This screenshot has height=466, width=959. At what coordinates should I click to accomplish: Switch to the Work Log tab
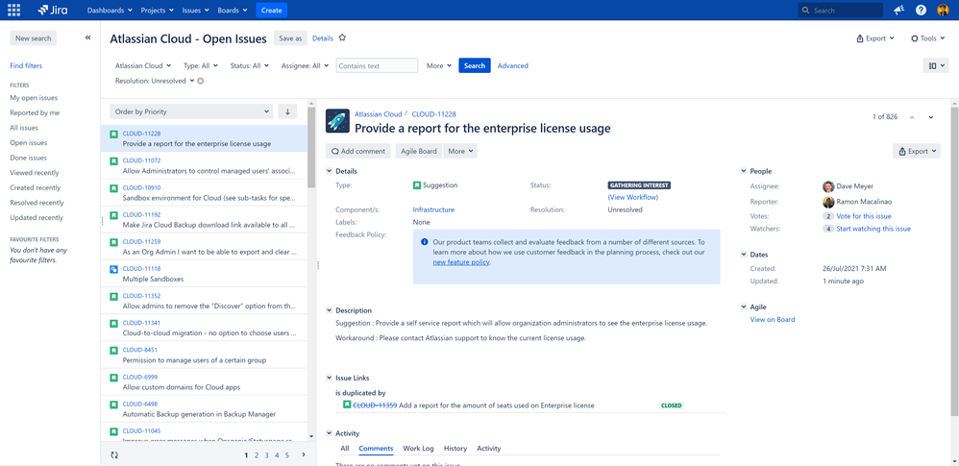click(x=418, y=449)
